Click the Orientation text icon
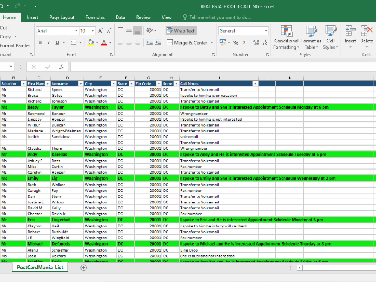 tap(150, 30)
